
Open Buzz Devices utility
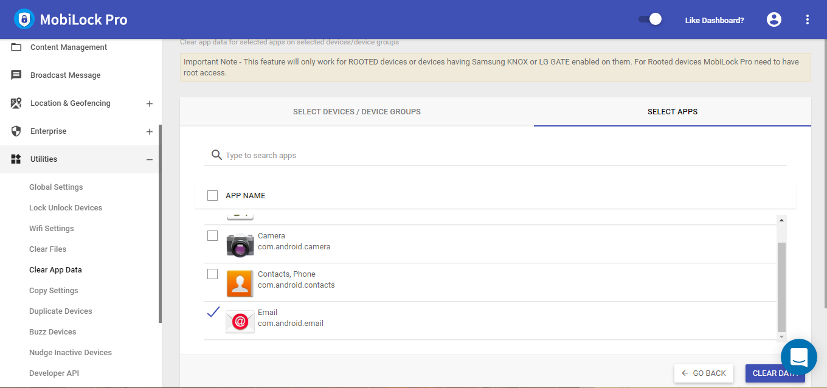53,332
